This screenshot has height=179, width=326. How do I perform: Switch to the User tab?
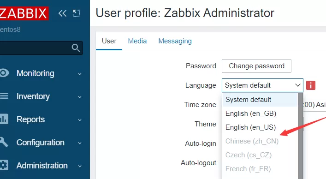click(109, 41)
